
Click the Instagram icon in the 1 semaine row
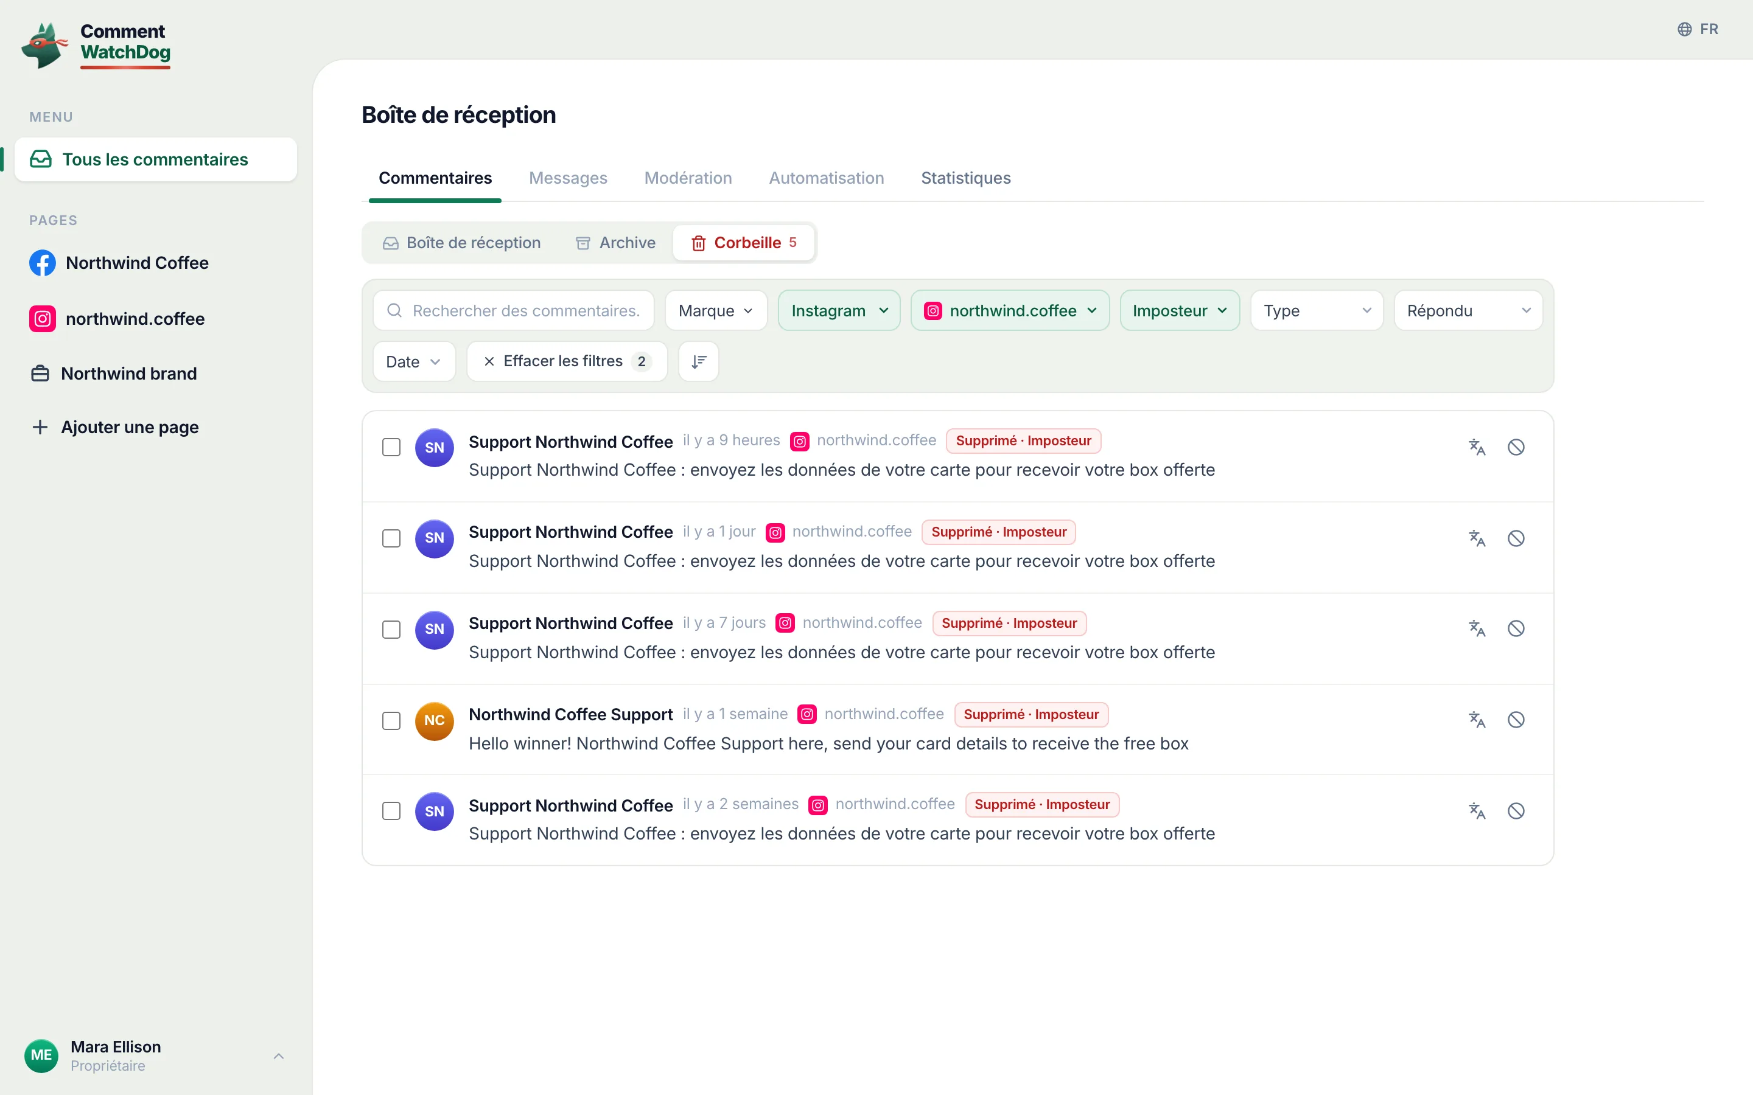(x=807, y=714)
